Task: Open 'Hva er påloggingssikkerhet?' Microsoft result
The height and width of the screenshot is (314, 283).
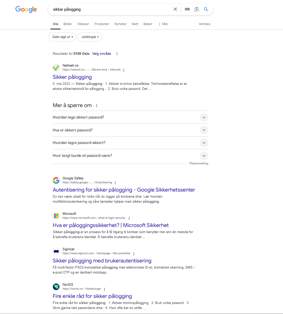Action: (111, 225)
